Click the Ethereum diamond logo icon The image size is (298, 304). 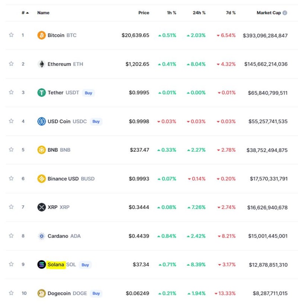pos(41,64)
